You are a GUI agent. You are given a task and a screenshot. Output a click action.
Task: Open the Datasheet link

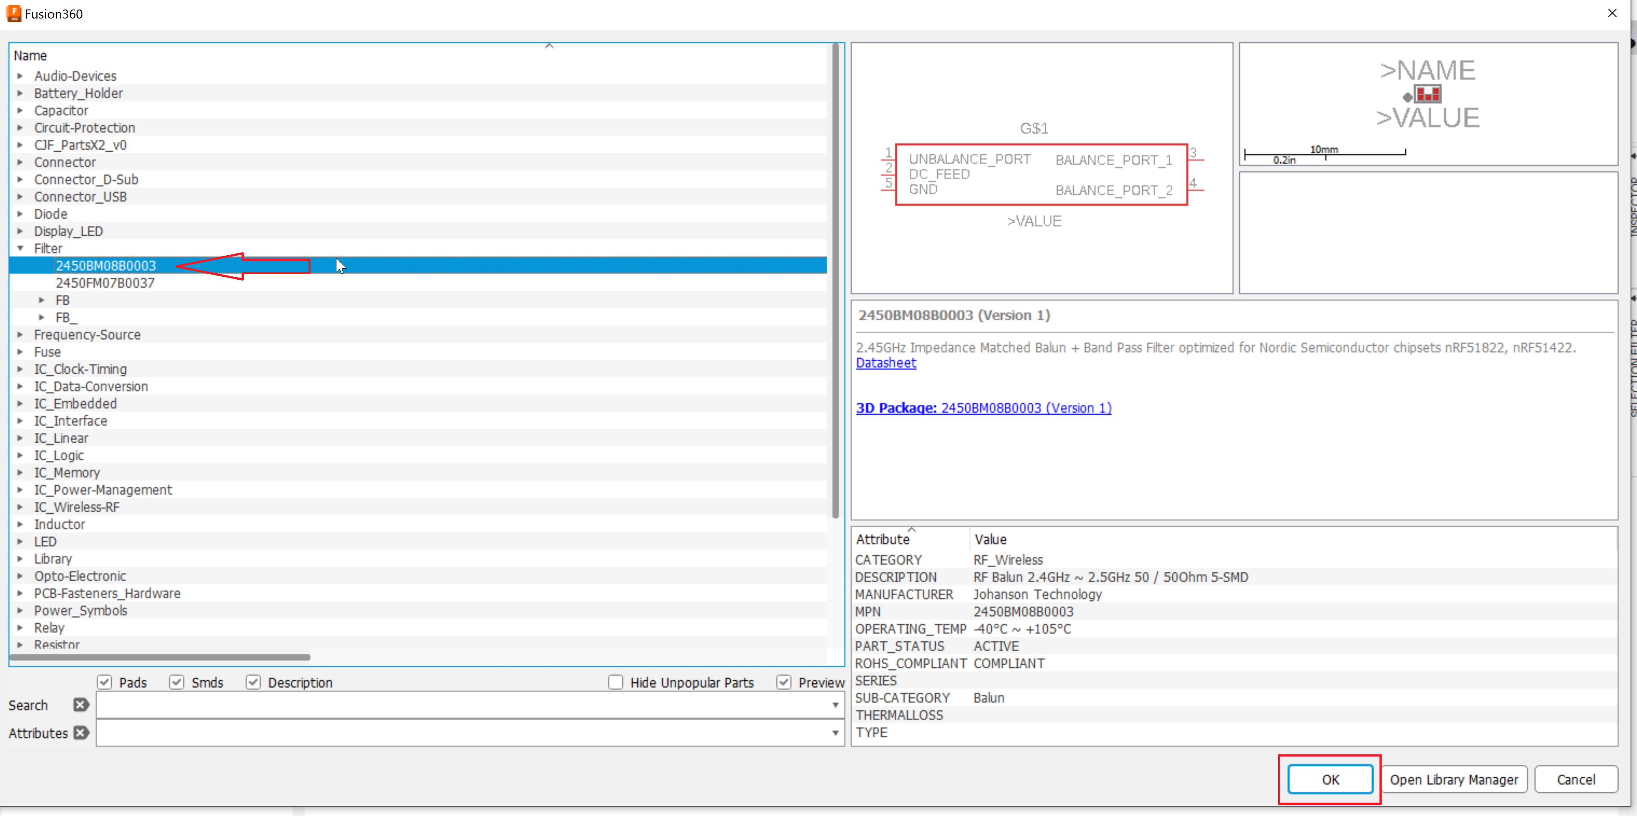click(885, 363)
